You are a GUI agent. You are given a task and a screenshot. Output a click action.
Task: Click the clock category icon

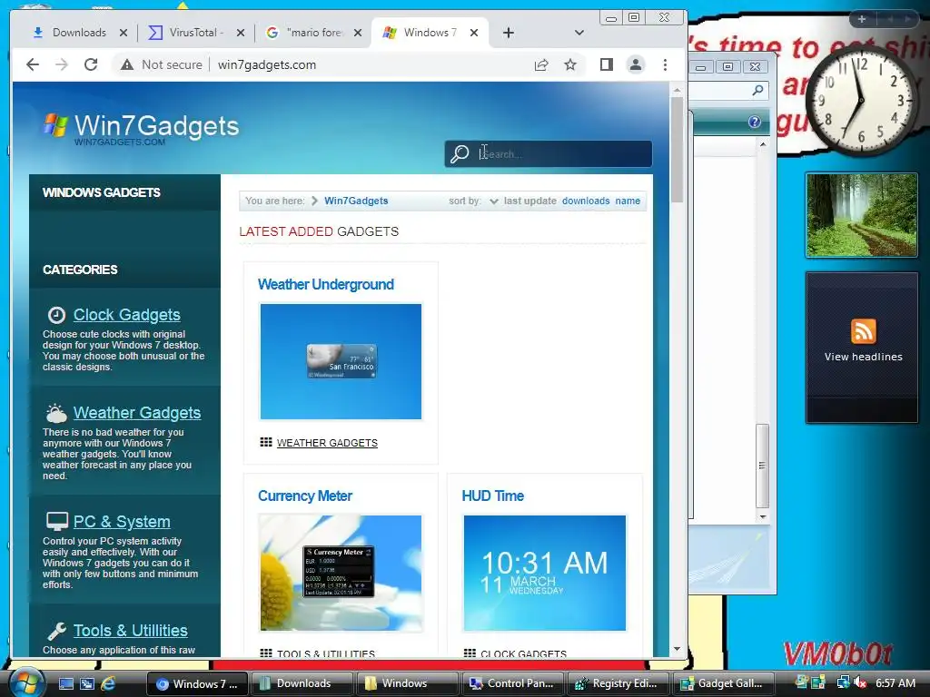tap(56, 315)
